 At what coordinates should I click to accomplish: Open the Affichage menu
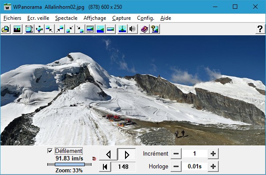click(95, 18)
